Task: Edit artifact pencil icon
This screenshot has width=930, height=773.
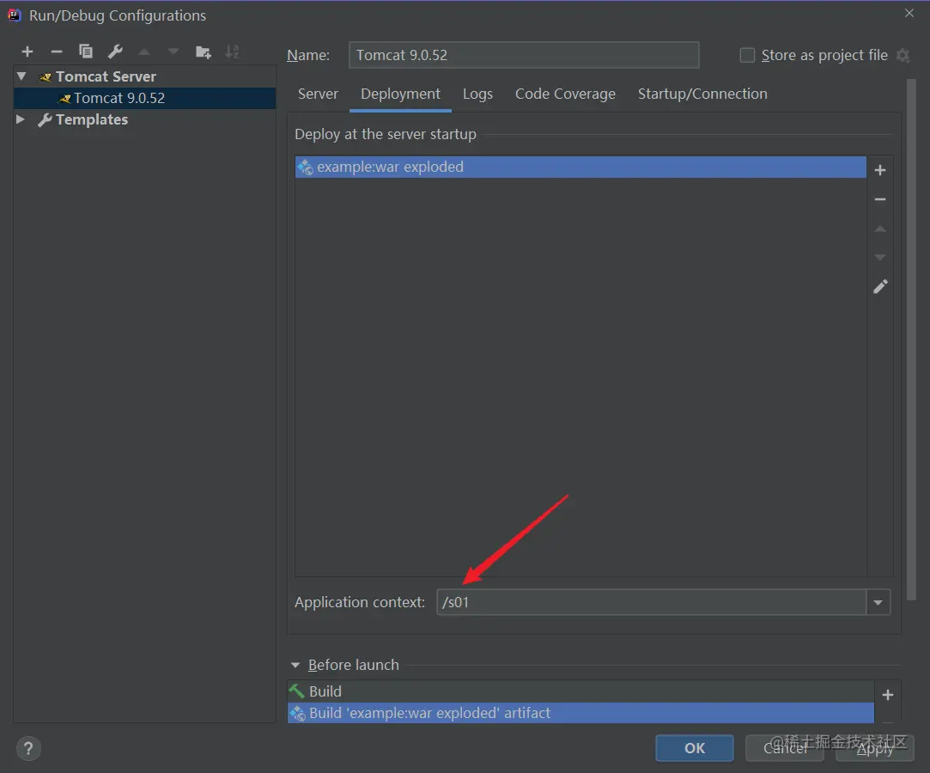Action: (x=880, y=287)
